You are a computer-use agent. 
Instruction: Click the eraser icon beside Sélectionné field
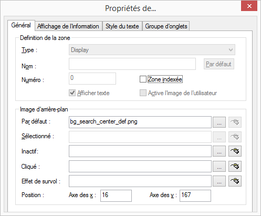[x=235, y=137]
